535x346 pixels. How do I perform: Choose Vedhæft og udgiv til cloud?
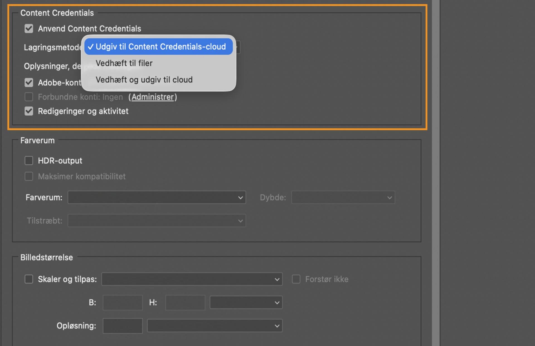159,80
